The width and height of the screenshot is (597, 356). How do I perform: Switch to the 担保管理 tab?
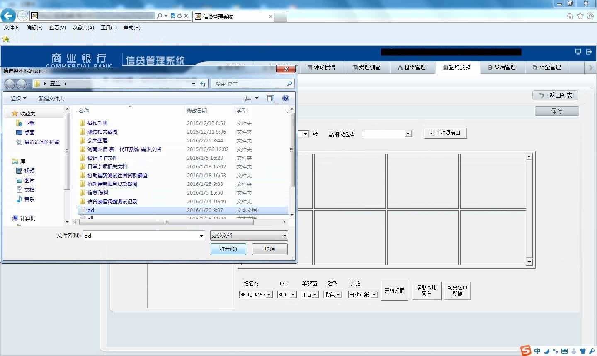412,67
